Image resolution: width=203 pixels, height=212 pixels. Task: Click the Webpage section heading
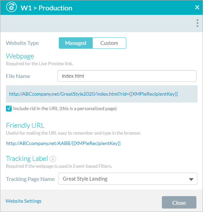point(20,56)
